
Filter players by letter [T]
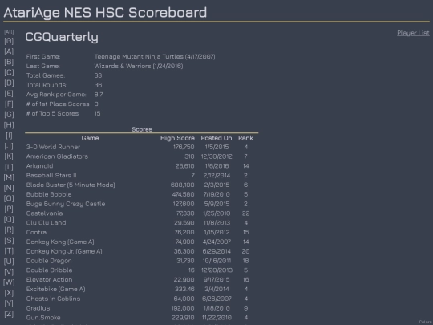point(9,251)
